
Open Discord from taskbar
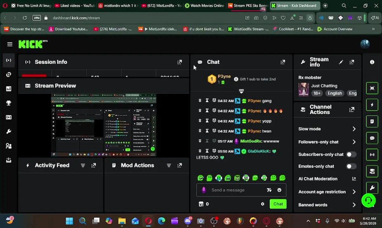pyautogui.click(x=188, y=221)
